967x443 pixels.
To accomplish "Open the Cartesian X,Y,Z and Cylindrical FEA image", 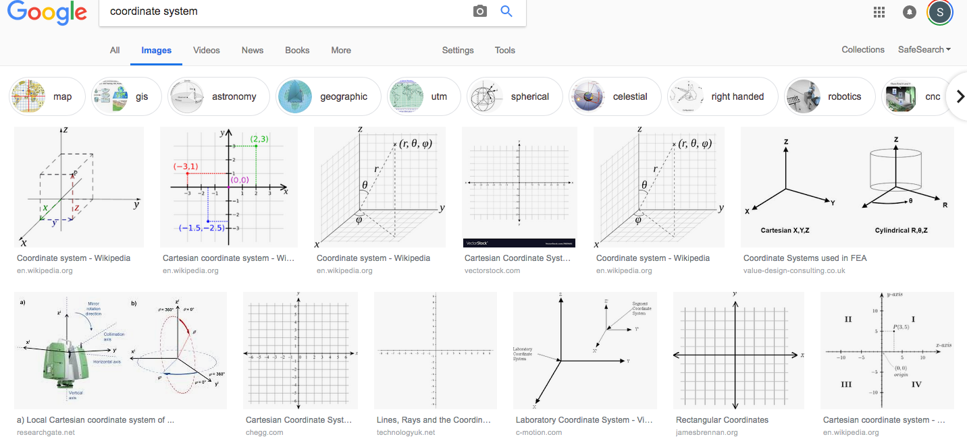I will [847, 187].
